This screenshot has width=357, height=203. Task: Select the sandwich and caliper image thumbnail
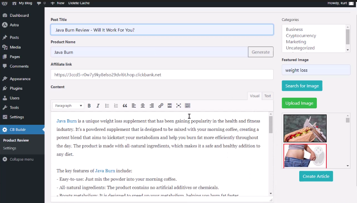click(305, 128)
